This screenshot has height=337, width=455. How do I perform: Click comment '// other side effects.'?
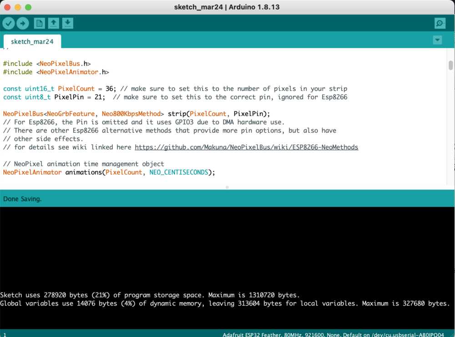coord(43,139)
